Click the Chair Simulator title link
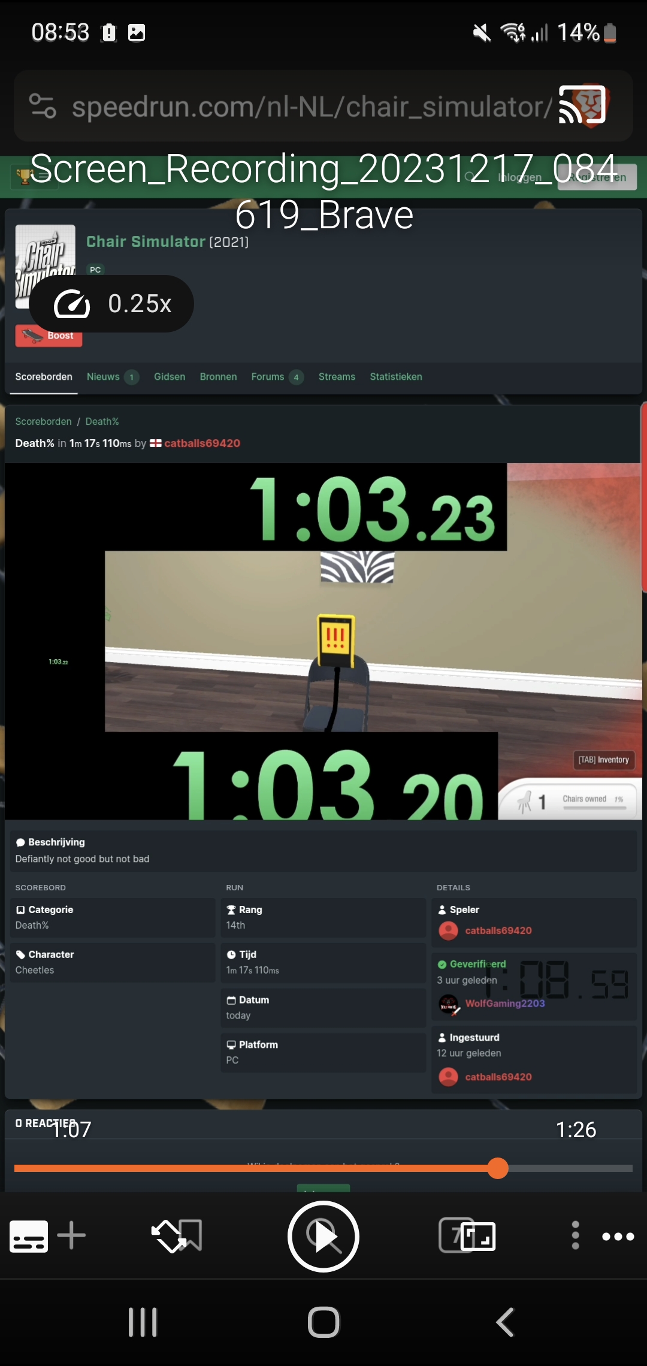This screenshot has height=1366, width=647. pyautogui.click(x=146, y=241)
